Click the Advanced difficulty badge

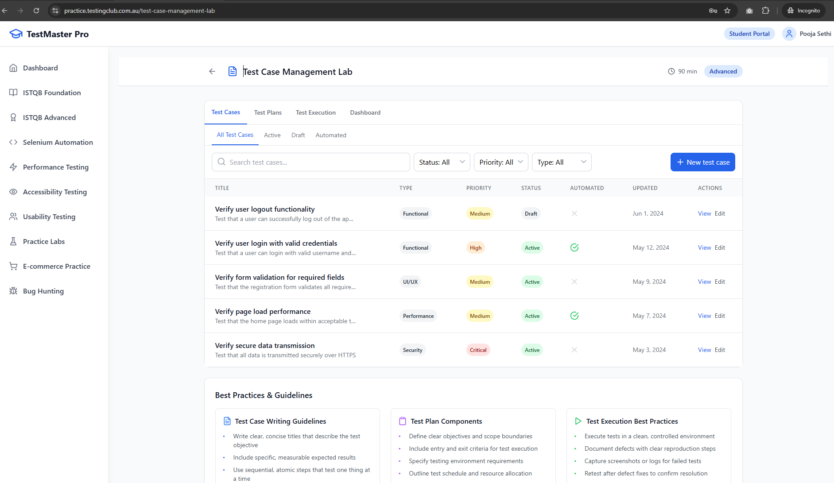(723, 71)
